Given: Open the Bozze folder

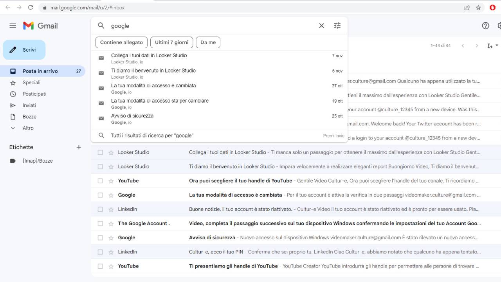Looking at the screenshot, I should (x=43, y=117).
